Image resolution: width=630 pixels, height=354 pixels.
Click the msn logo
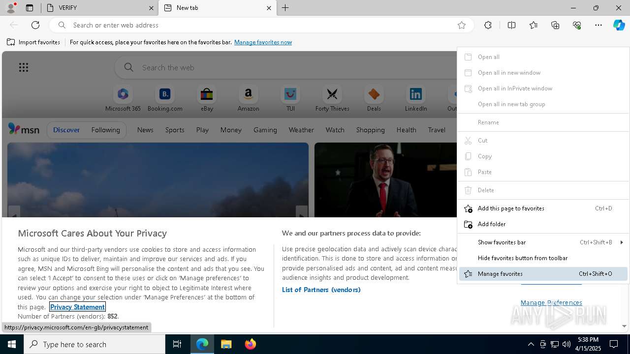[24, 129]
